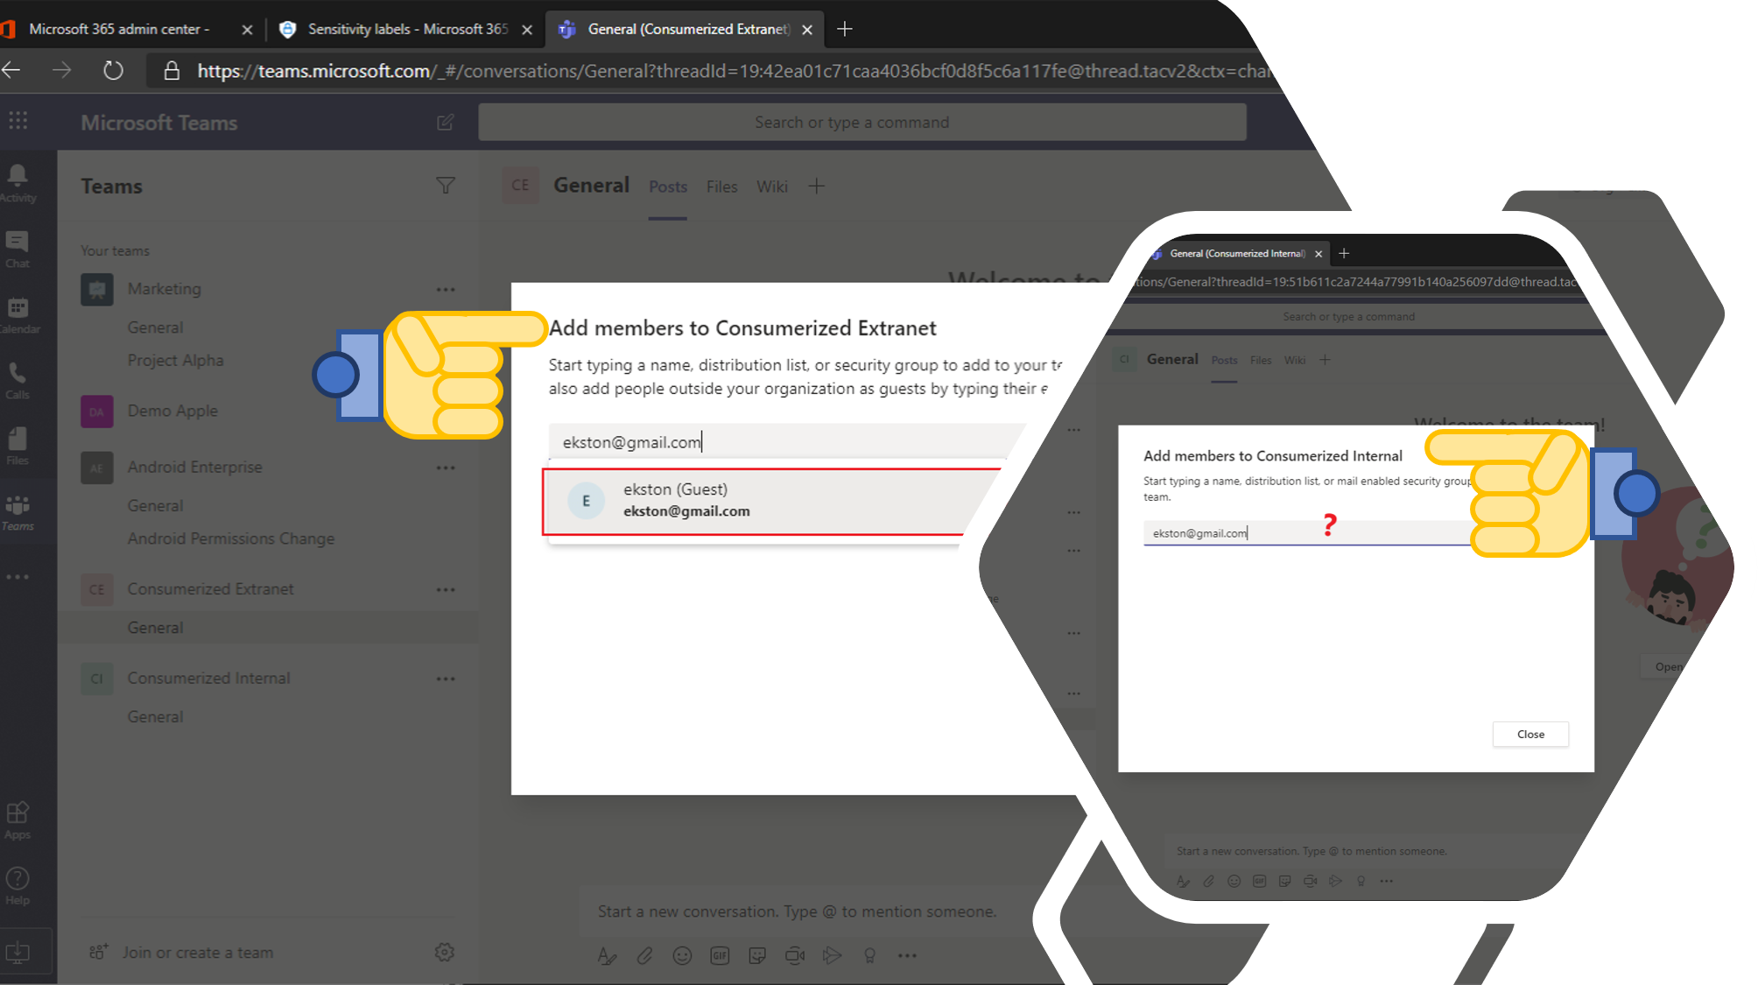Switch to Sensitivity labels browser tab

point(404,29)
